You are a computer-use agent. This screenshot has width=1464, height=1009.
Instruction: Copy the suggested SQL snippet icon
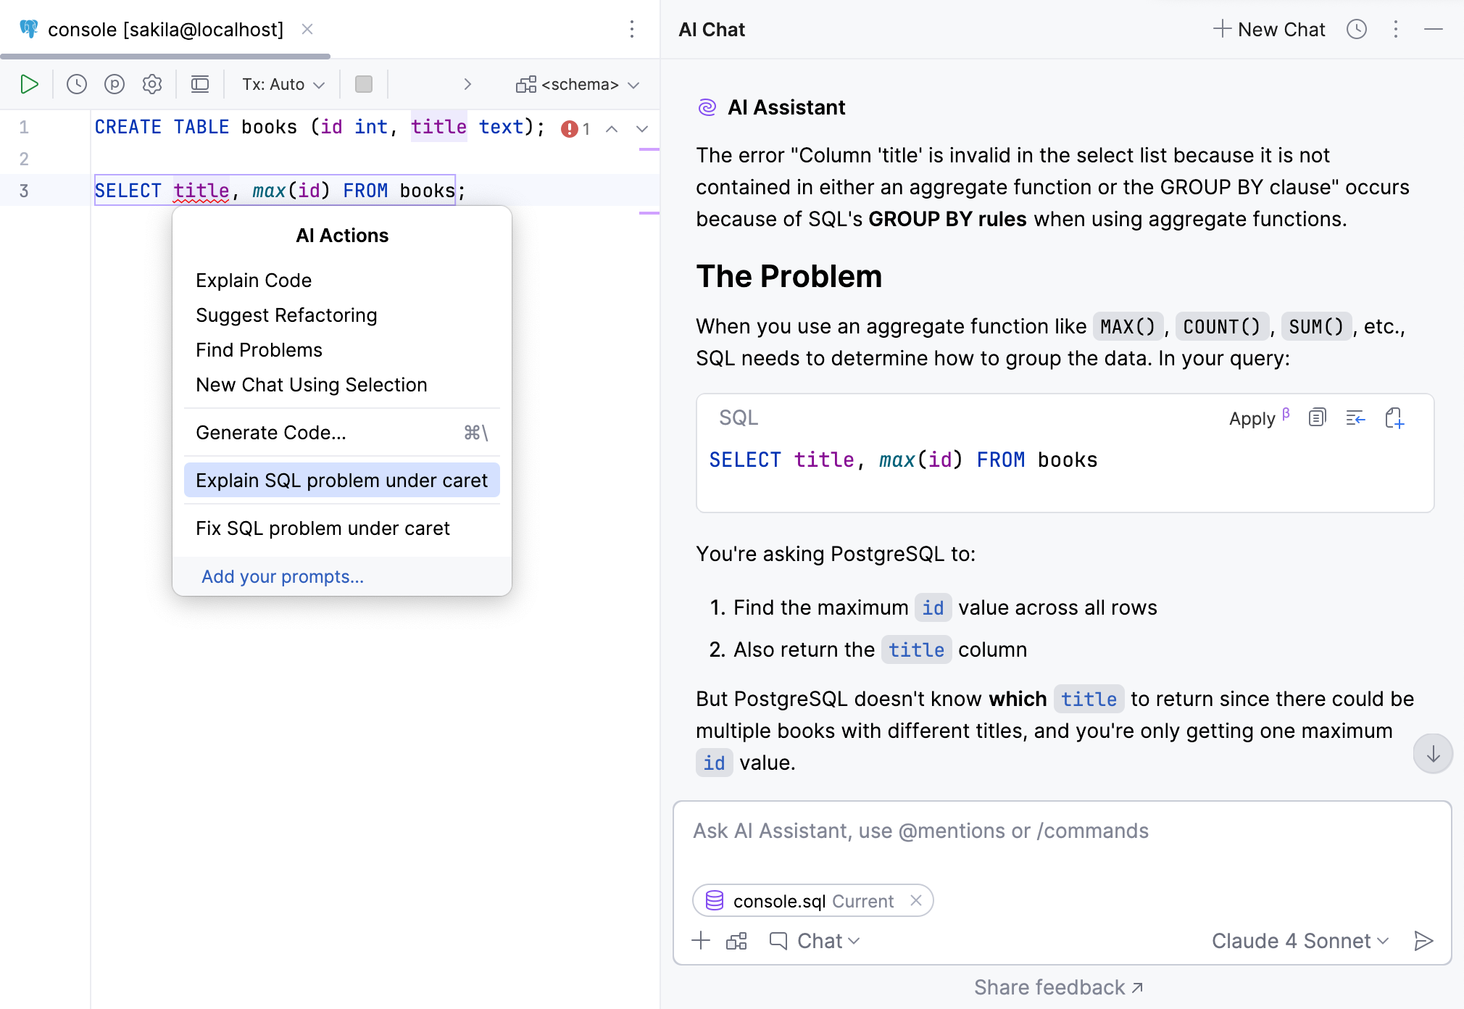1316,418
